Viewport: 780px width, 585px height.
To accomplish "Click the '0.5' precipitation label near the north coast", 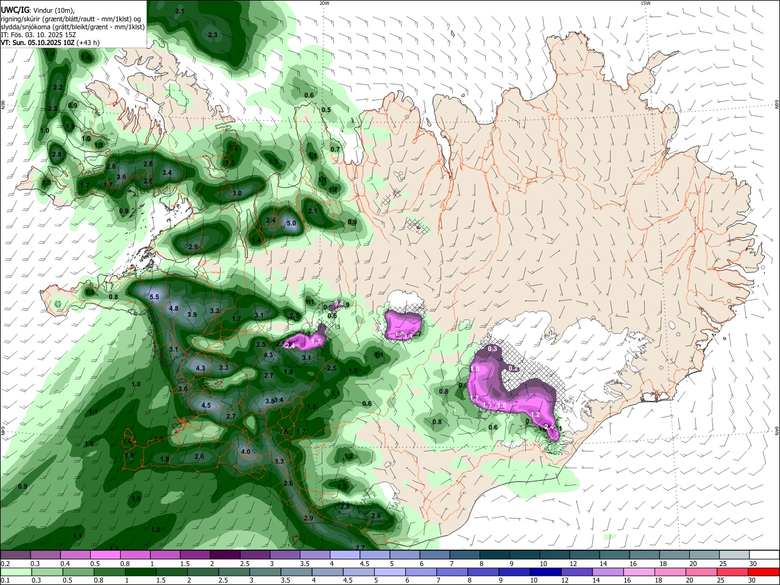I will point(326,110).
